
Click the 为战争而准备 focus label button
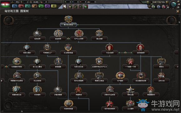68,109
